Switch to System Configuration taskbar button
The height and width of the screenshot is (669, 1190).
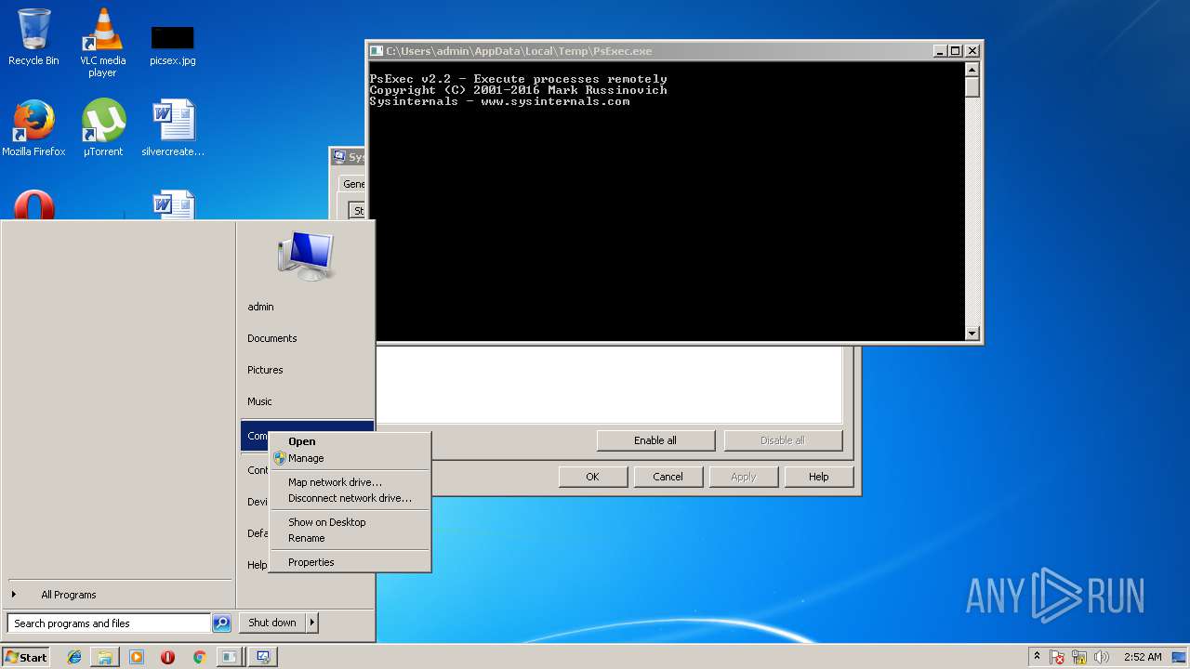263,657
